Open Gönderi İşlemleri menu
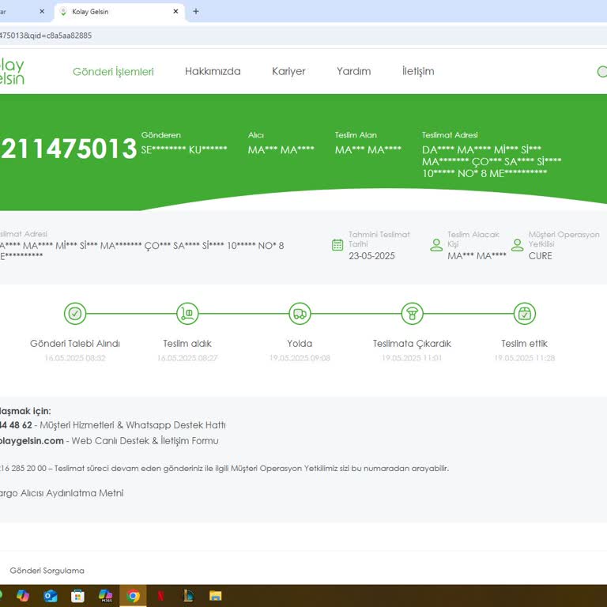This screenshot has width=607, height=607. coord(113,71)
